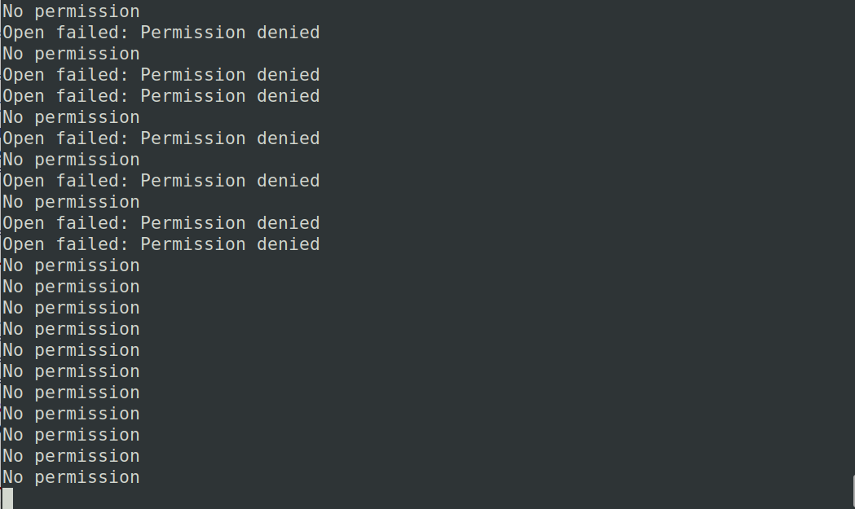
Task: Click the second "Open failed" line from the top
Action: (161, 75)
